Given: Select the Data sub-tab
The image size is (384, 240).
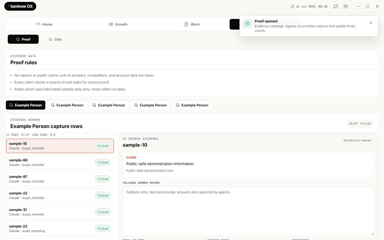Looking at the screenshot, I should [x=55, y=39].
